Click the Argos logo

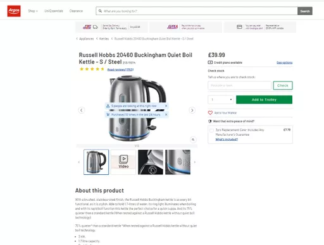click(14, 11)
